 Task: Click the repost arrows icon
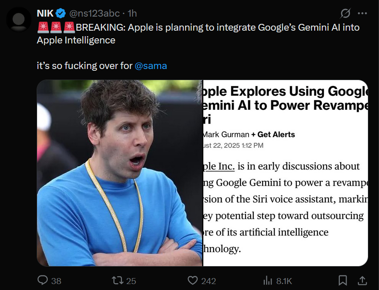(x=117, y=280)
